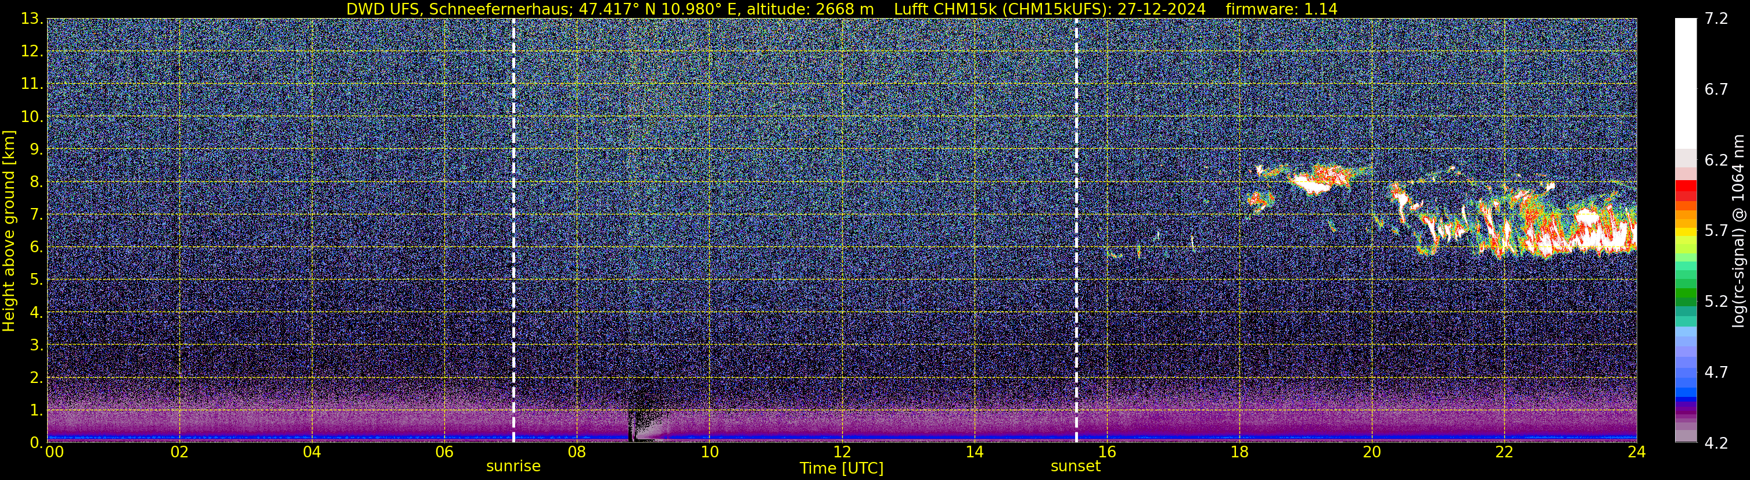Click the time axis tick '08'
Screen dimensions: 1750x480
pos(577,452)
